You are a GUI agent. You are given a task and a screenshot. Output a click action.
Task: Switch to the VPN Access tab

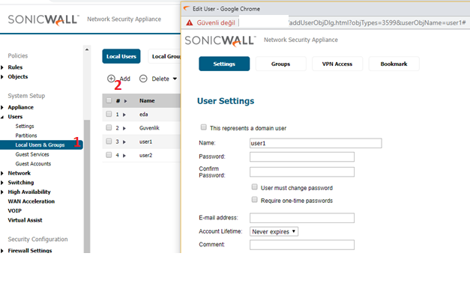(337, 64)
